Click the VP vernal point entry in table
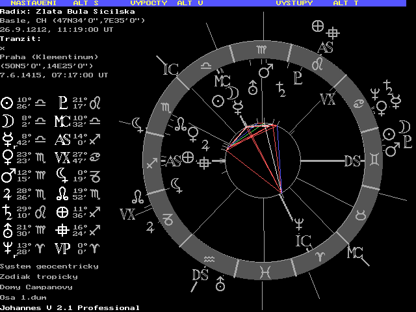This screenshot has height=312, width=416. click(x=63, y=247)
